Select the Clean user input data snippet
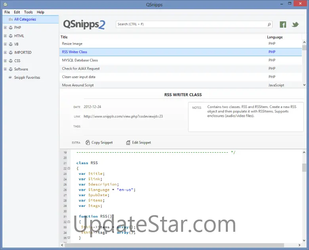The image size is (309, 250). click(181, 77)
